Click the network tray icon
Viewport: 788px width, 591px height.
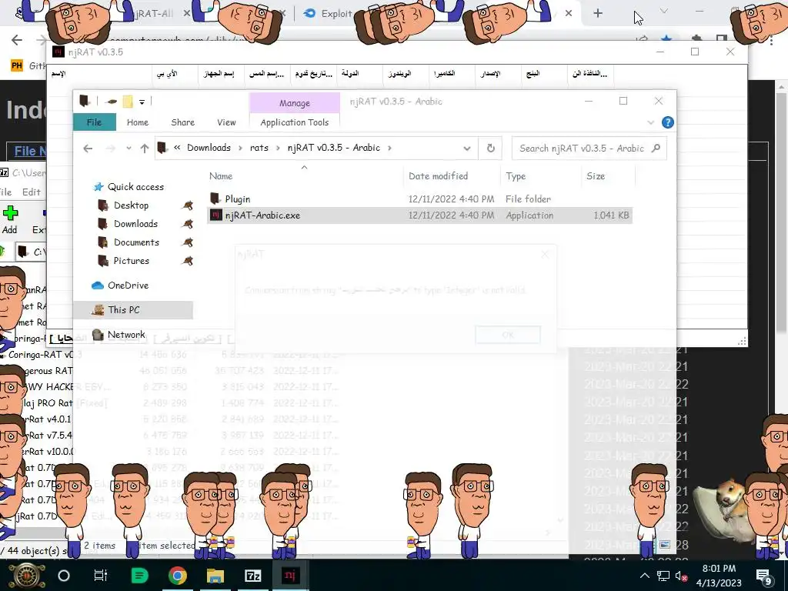tap(663, 576)
